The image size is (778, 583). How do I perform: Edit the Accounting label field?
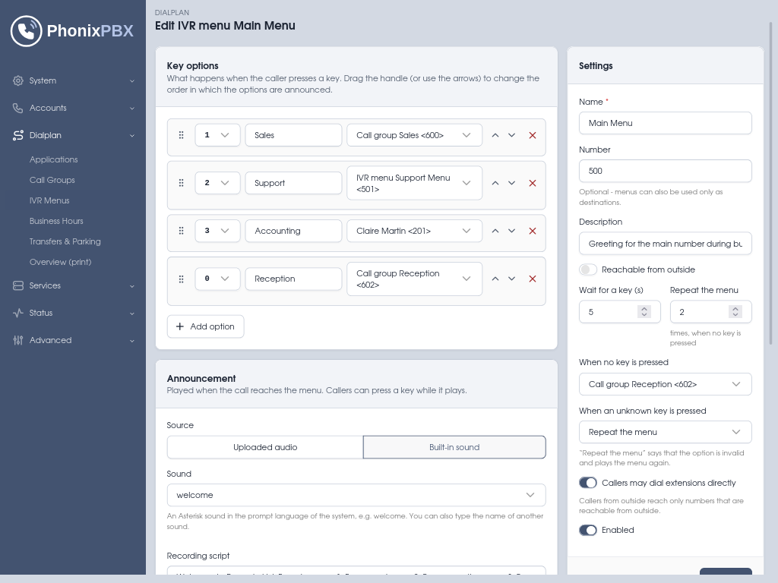[293, 231]
